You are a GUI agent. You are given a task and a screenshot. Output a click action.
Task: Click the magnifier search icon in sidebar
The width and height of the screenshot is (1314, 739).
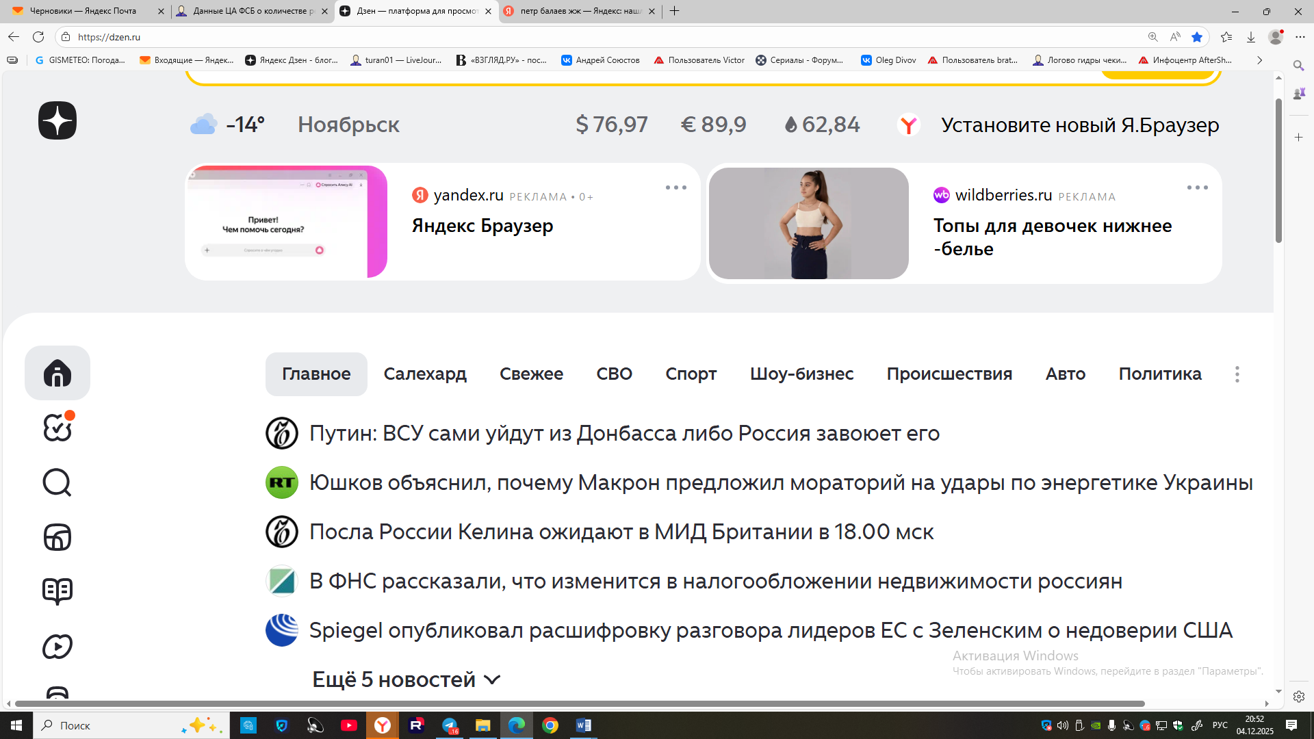click(57, 482)
